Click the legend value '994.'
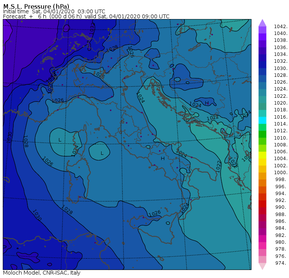The width and height of the screenshot is (289, 278). tap(281, 194)
